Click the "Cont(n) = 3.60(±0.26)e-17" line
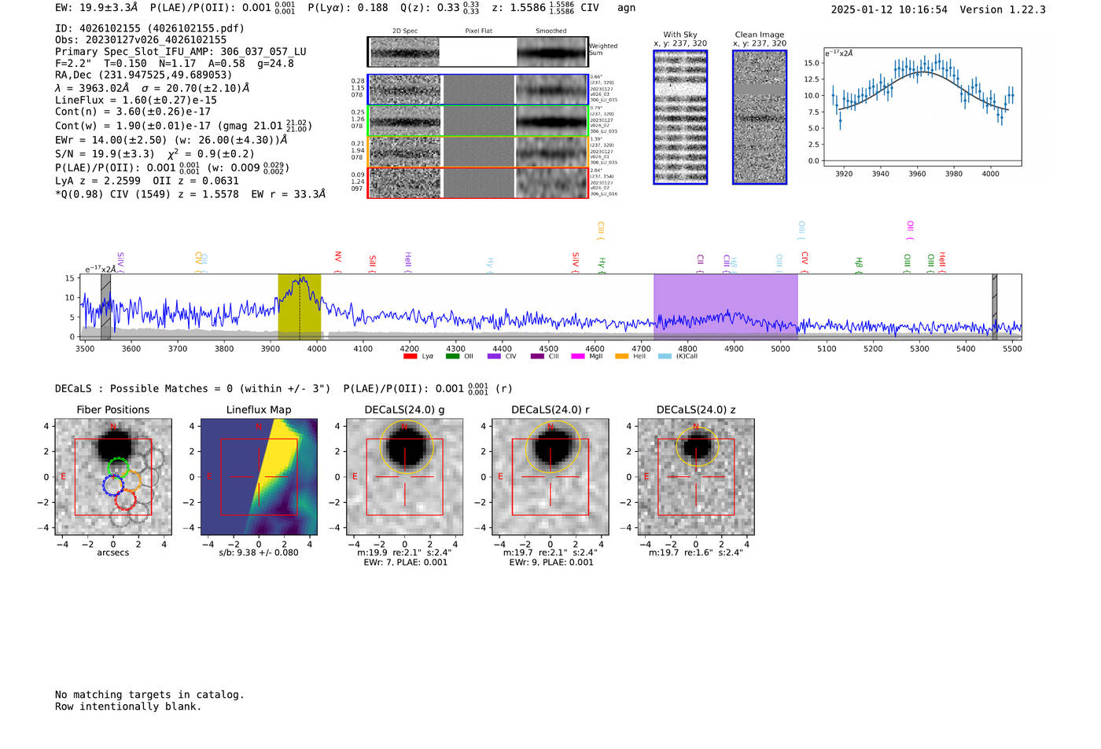The width and height of the screenshot is (1101, 749). 133,112
